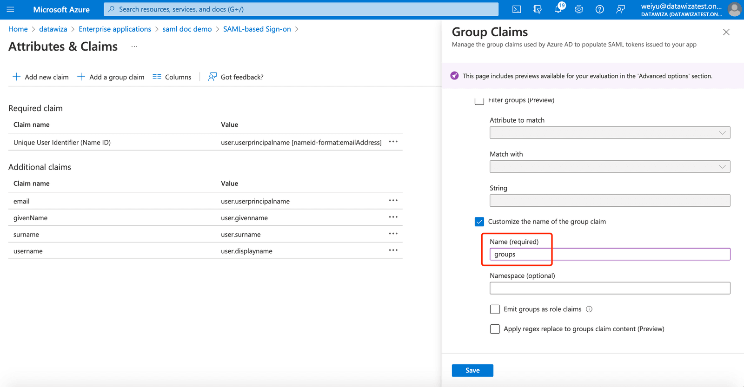Open options for the surname claim
This screenshot has height=387, width=744.
click(x=393, y=234)
